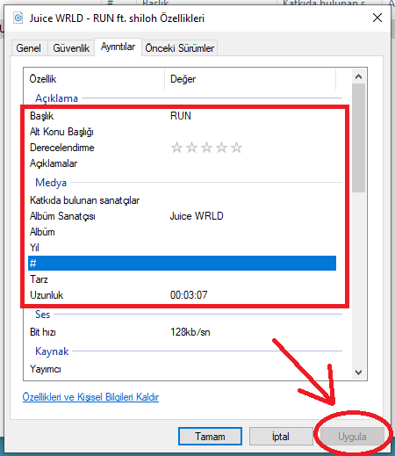Open Özellikleri ve Kişisel Bilgileri Kaldır link
The image size is (395, 456).
point(90,397)
